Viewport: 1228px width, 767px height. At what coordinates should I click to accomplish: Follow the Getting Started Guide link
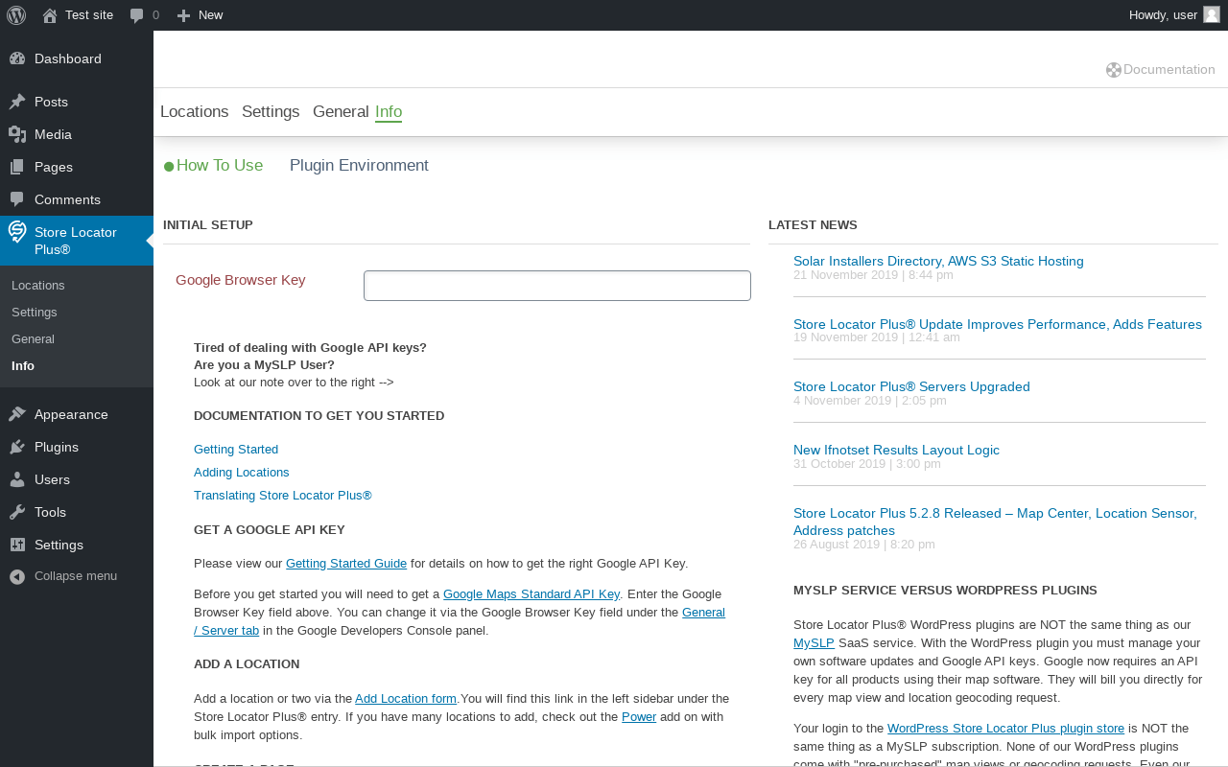click(x=346, y=564)
